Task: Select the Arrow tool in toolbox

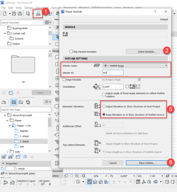Action: click(57, 37)
